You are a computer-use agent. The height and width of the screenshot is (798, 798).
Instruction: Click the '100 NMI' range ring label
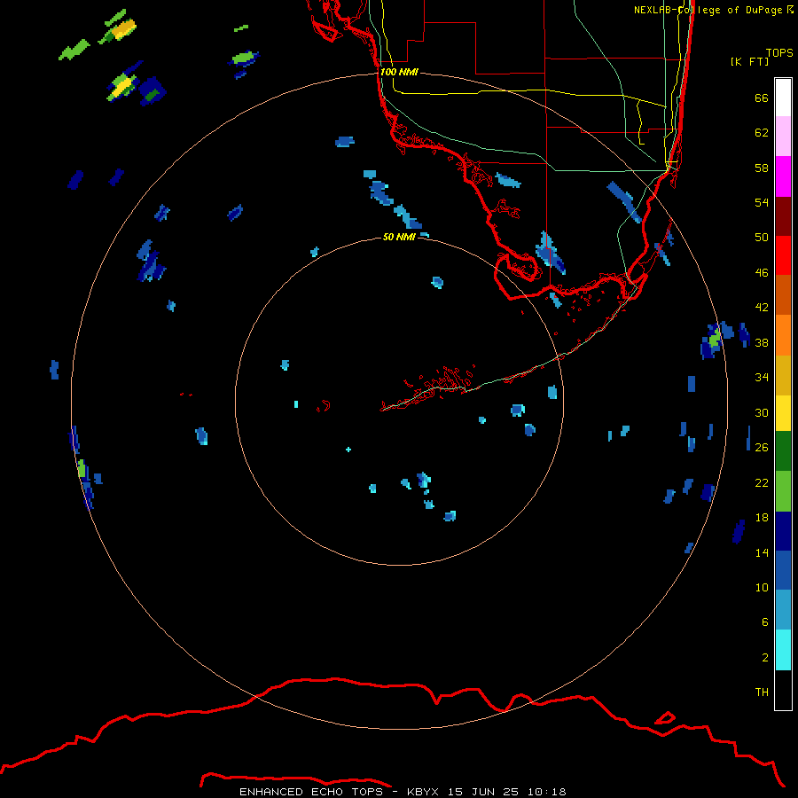[399, 72]
